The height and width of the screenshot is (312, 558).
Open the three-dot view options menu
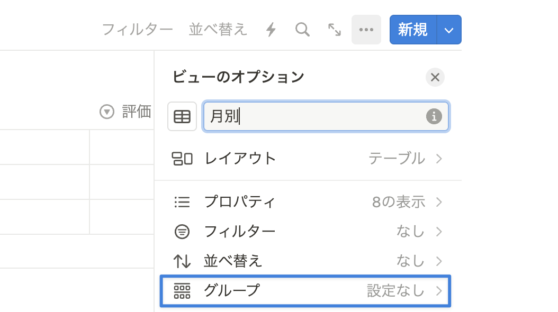(366, 30)
